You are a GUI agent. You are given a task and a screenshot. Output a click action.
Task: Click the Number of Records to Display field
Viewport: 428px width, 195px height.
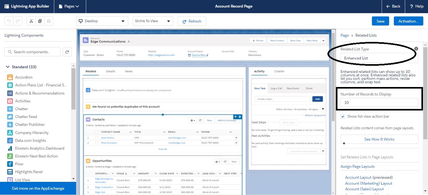click(379, 102)
